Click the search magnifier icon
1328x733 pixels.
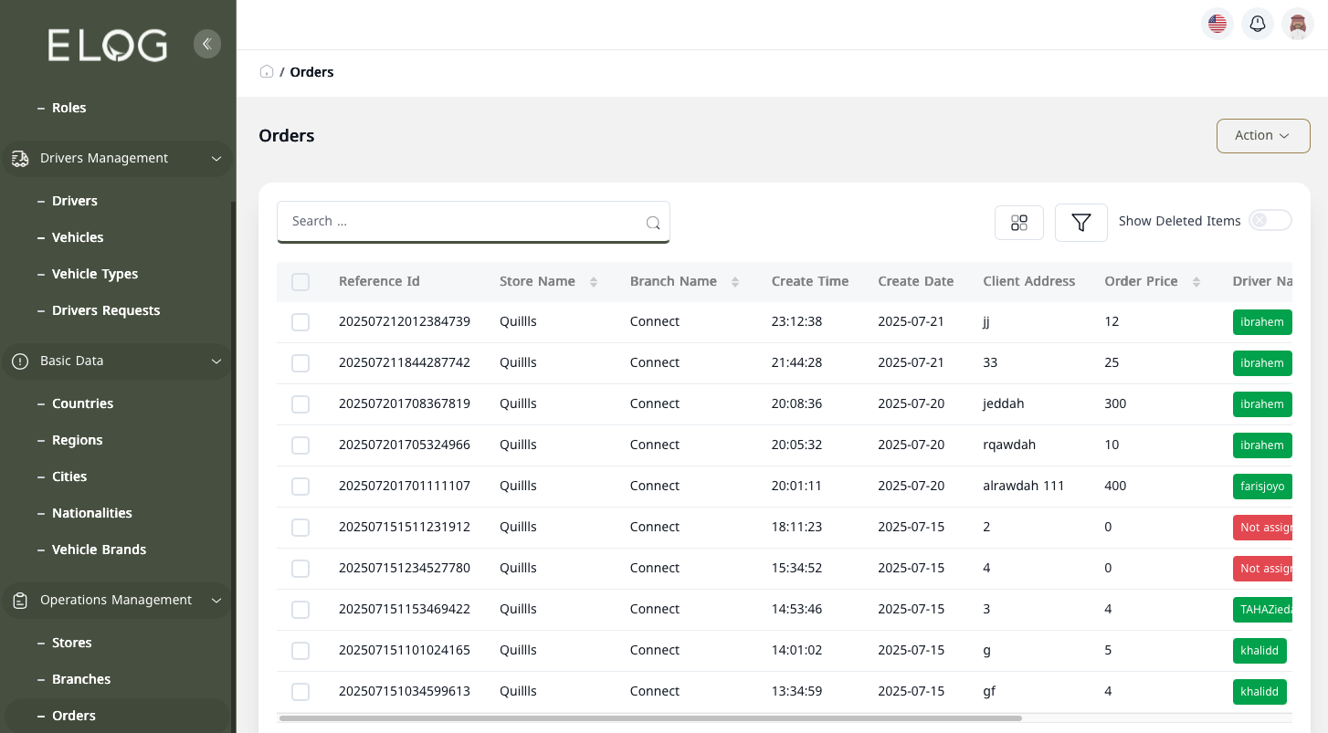pos(653,222)
